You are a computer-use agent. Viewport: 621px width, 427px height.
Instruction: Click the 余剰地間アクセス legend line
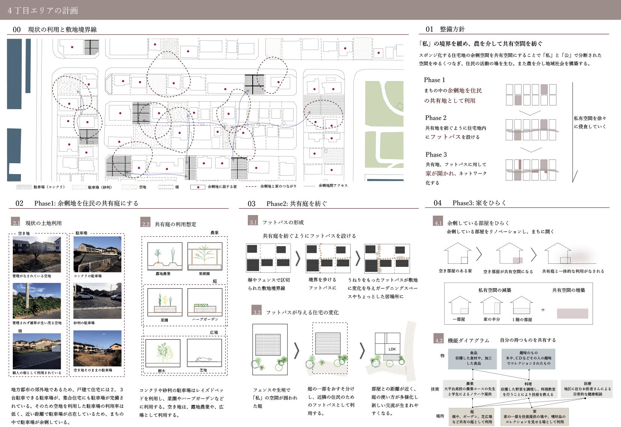point(309,186)
